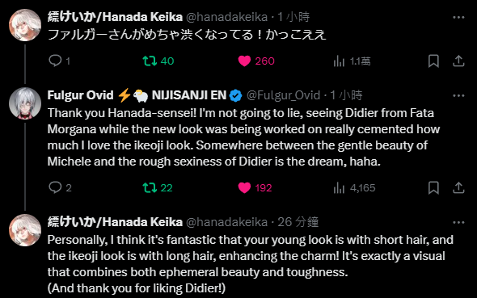Open @Fulgur_Ovid handle link
477x298 pixels.
pos(283,95)
